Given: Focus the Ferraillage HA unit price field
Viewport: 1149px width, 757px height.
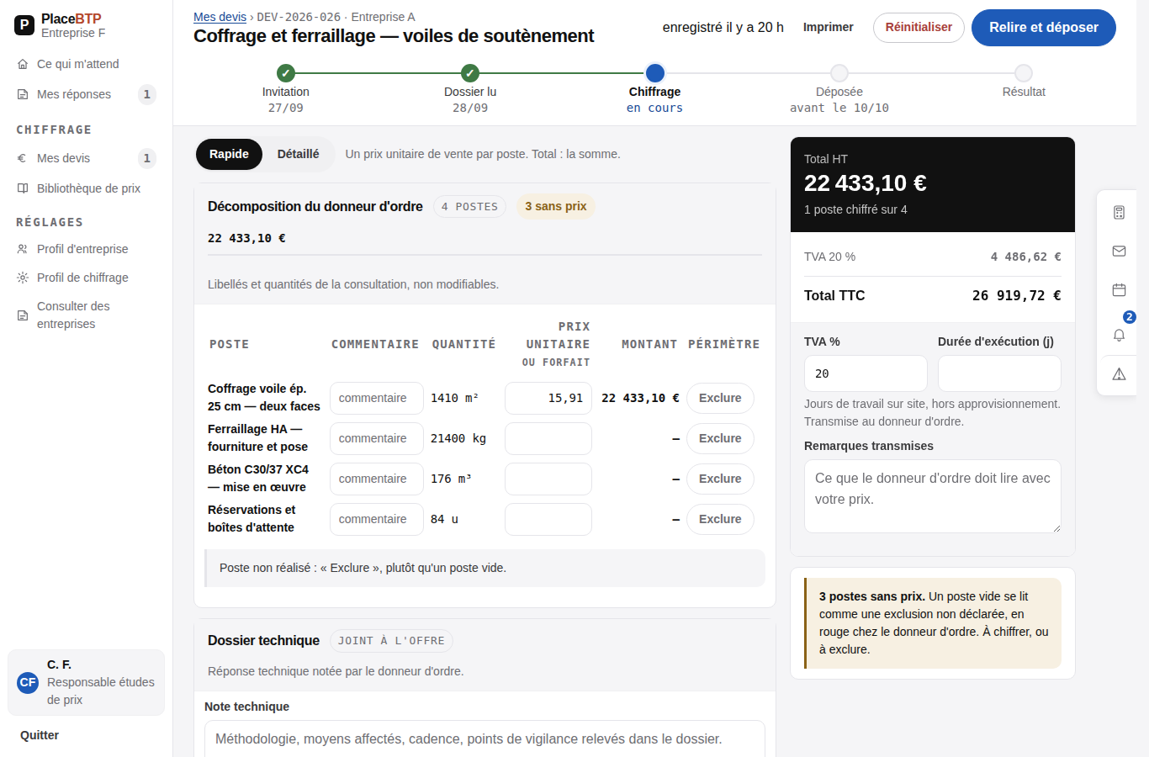Looking at the screenshot, I should [548, 438].
